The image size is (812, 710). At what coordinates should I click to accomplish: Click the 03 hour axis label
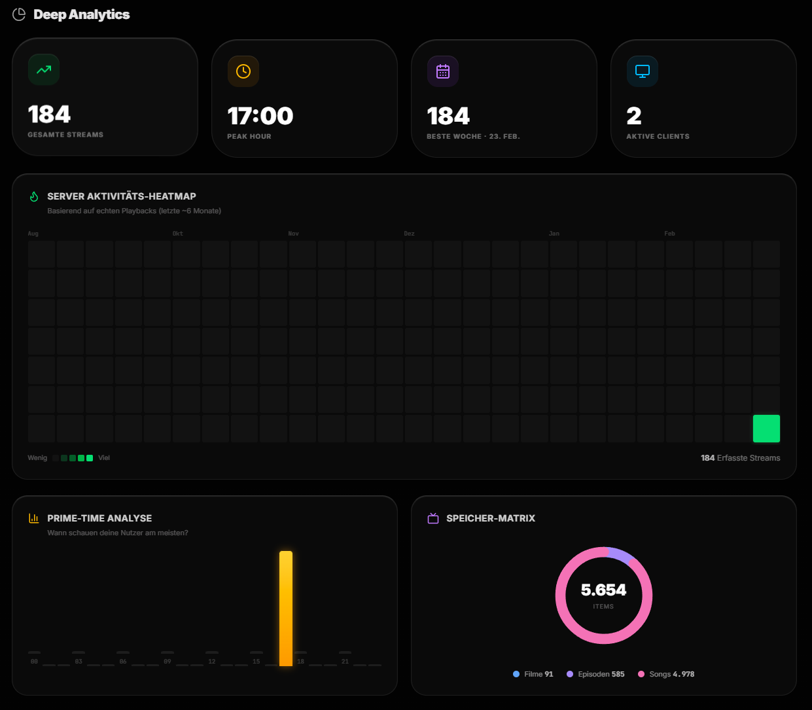tap(79, 662)
